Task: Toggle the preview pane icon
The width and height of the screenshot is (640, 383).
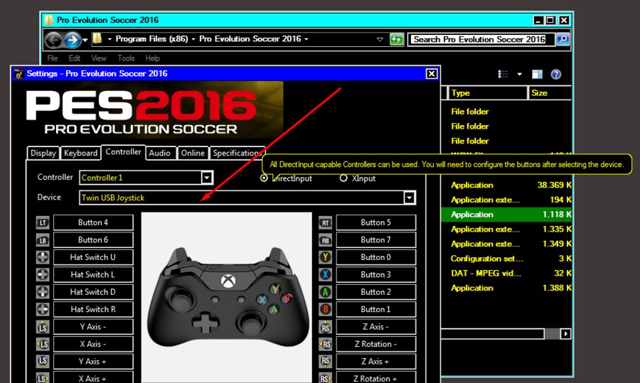Action: (537, 74)
